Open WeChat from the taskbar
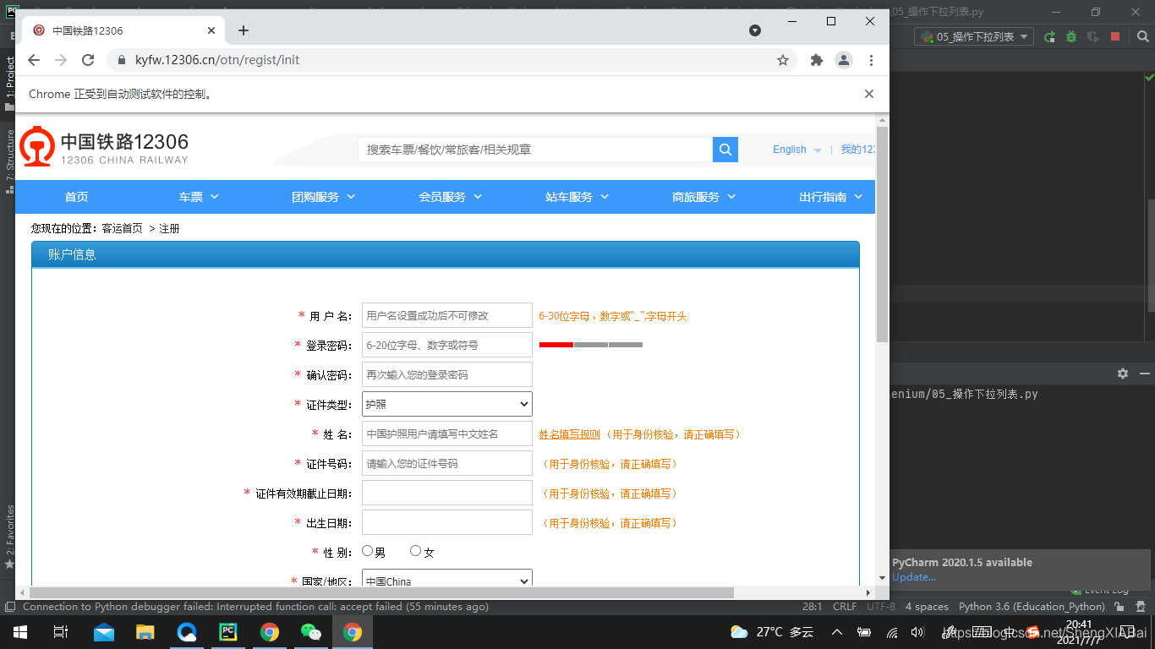The image size is (1155, 649). 311,631
